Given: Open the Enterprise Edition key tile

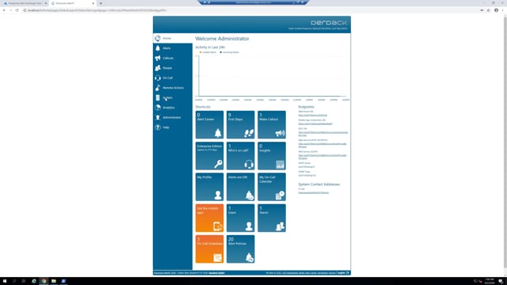Looking at the screenshot, I should tap(209, 156).
